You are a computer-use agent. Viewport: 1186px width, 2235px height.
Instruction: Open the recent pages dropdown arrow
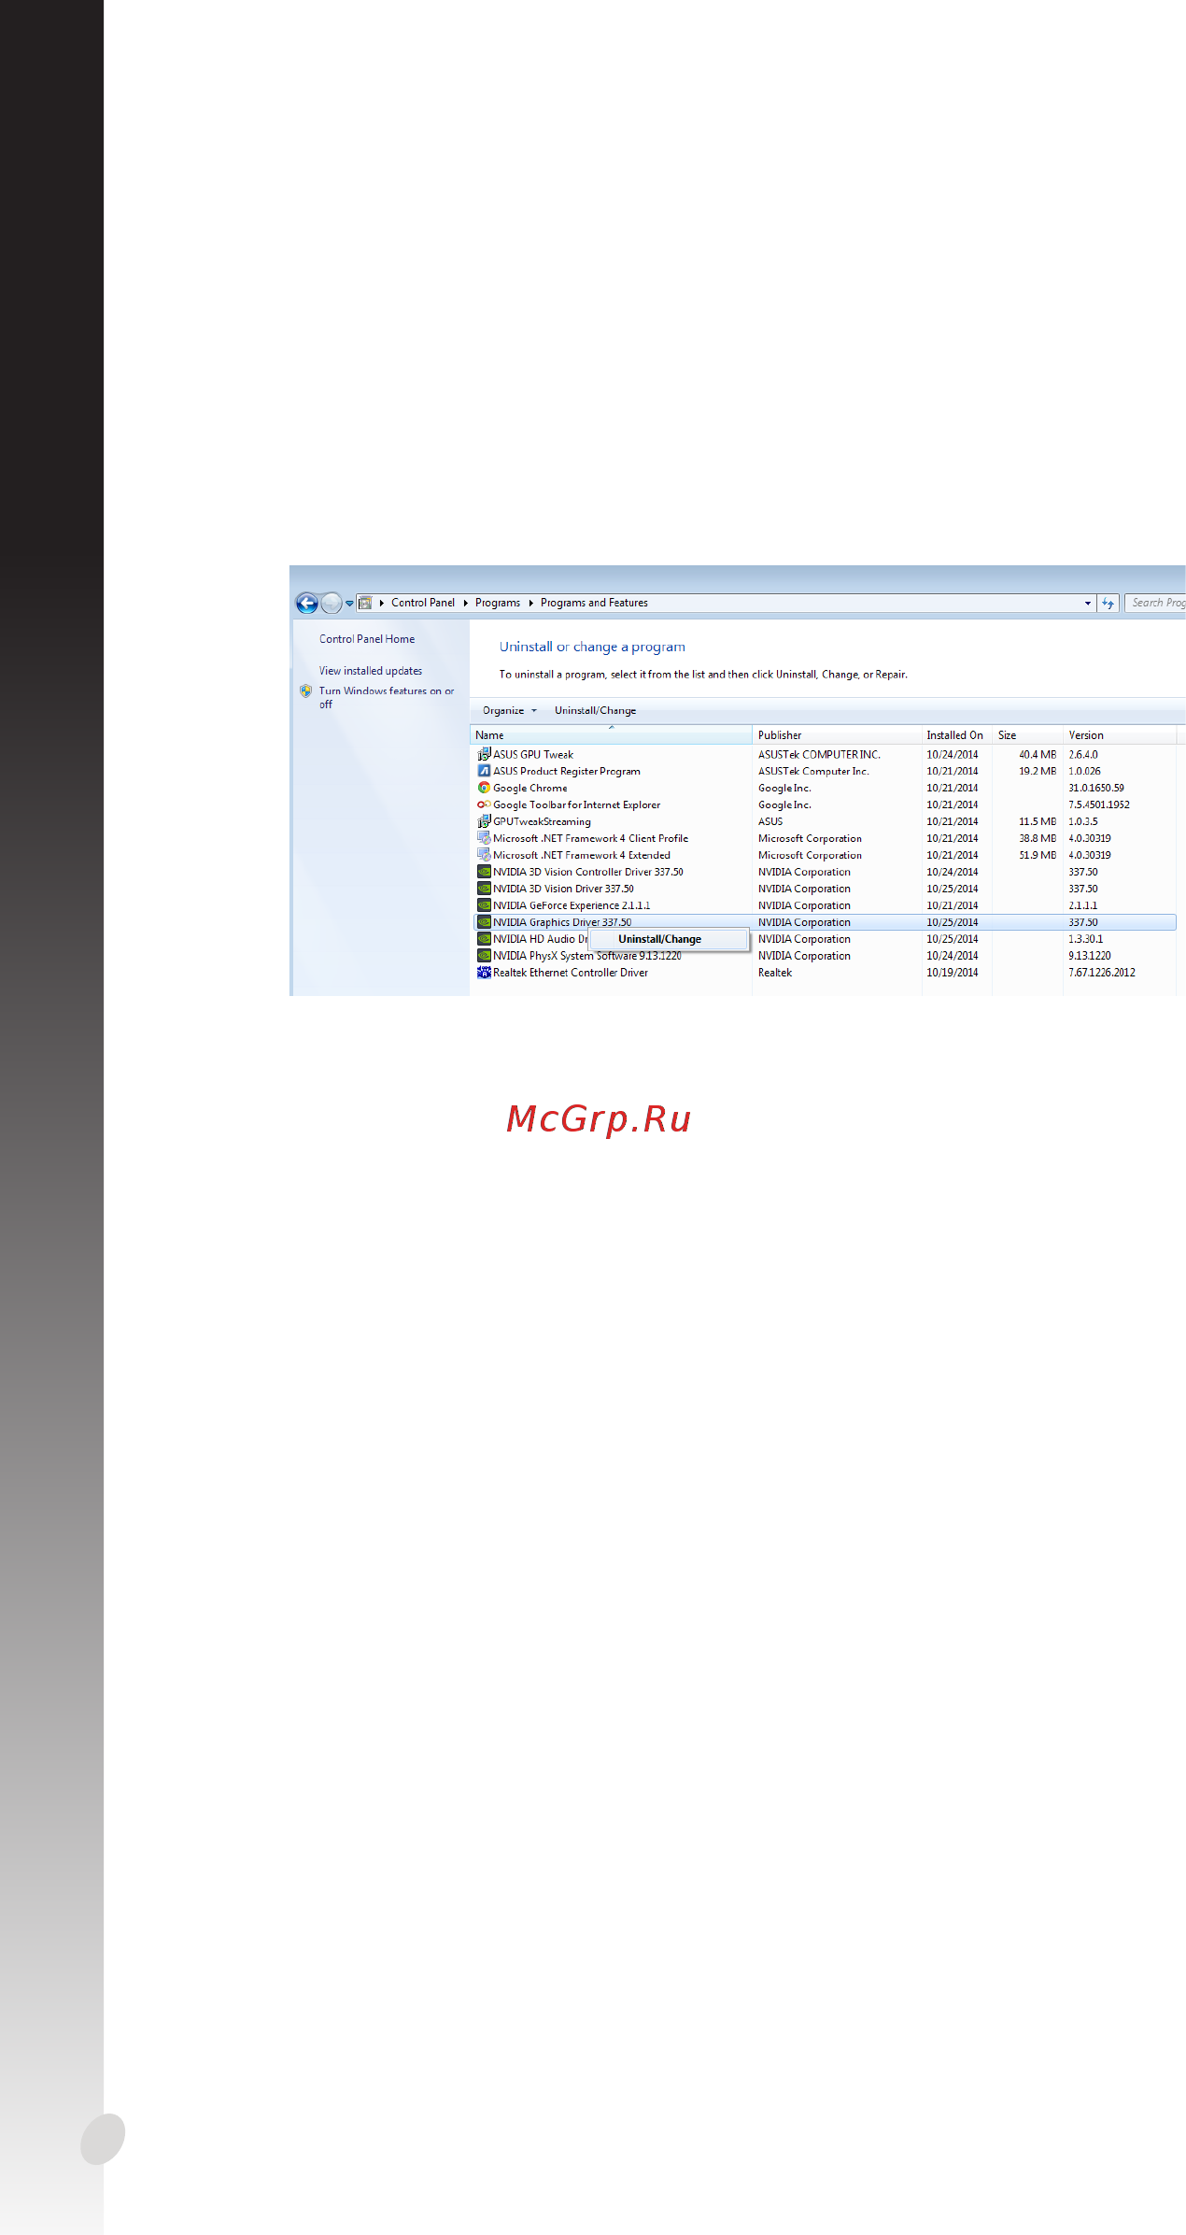349,604
